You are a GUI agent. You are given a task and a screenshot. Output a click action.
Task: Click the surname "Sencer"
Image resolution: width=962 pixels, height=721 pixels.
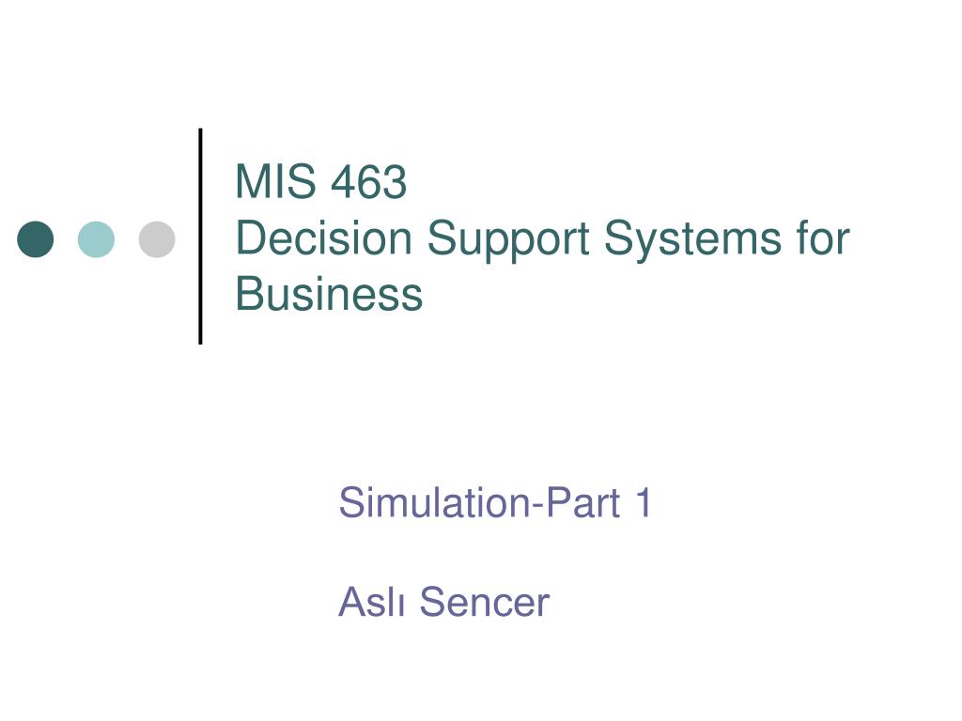[x=485, y=602]
